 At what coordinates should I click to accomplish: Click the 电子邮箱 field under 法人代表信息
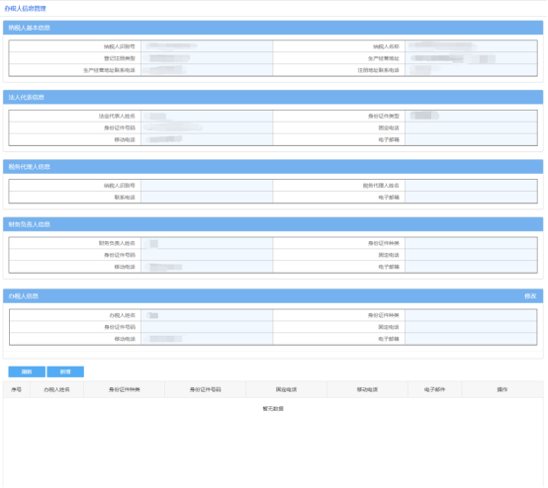click(471, 140)
